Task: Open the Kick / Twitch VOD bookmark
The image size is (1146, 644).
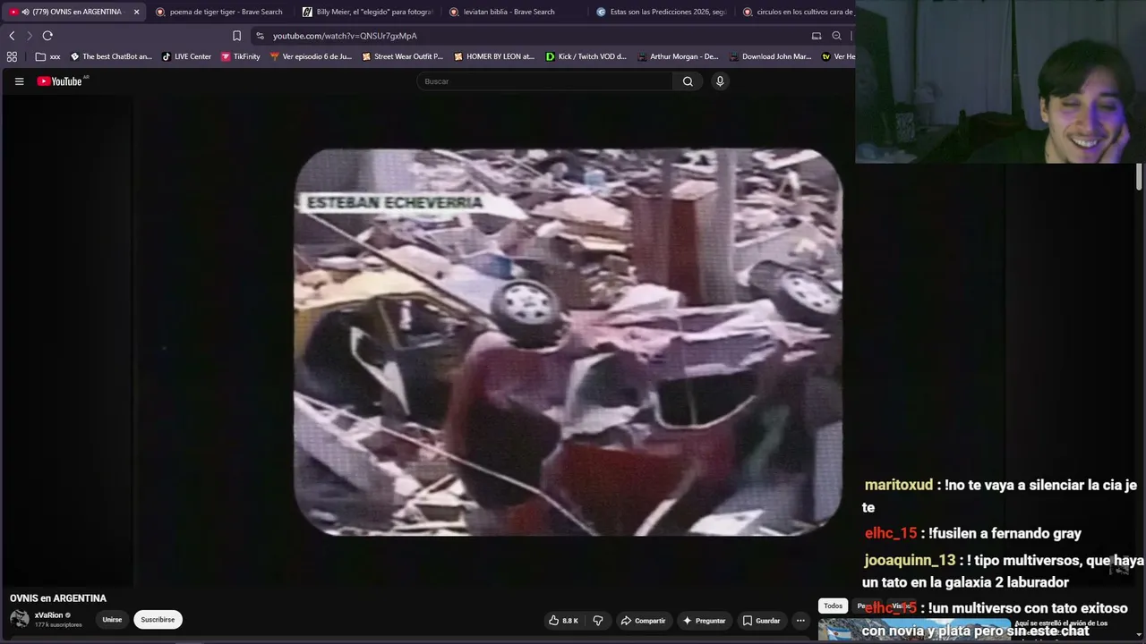Action: tap(586, 56)
